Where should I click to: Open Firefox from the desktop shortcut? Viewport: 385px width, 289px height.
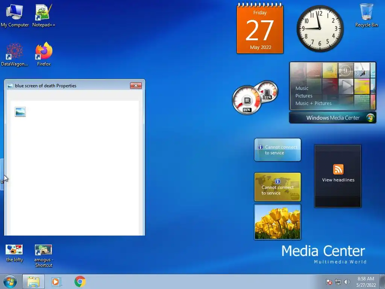[x=44, y=55]
